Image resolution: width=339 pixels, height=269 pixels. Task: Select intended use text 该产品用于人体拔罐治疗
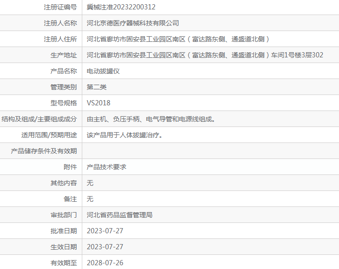click(125, 135)
